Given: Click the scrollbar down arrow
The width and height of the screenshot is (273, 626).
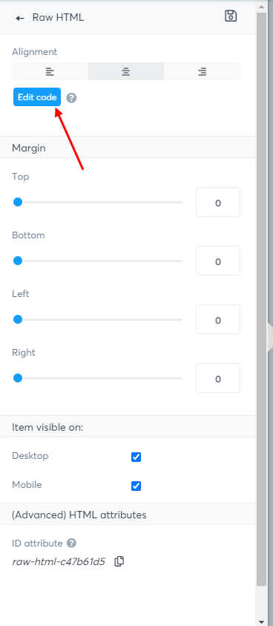Looking at the screenshot, I should click(261, 622).
